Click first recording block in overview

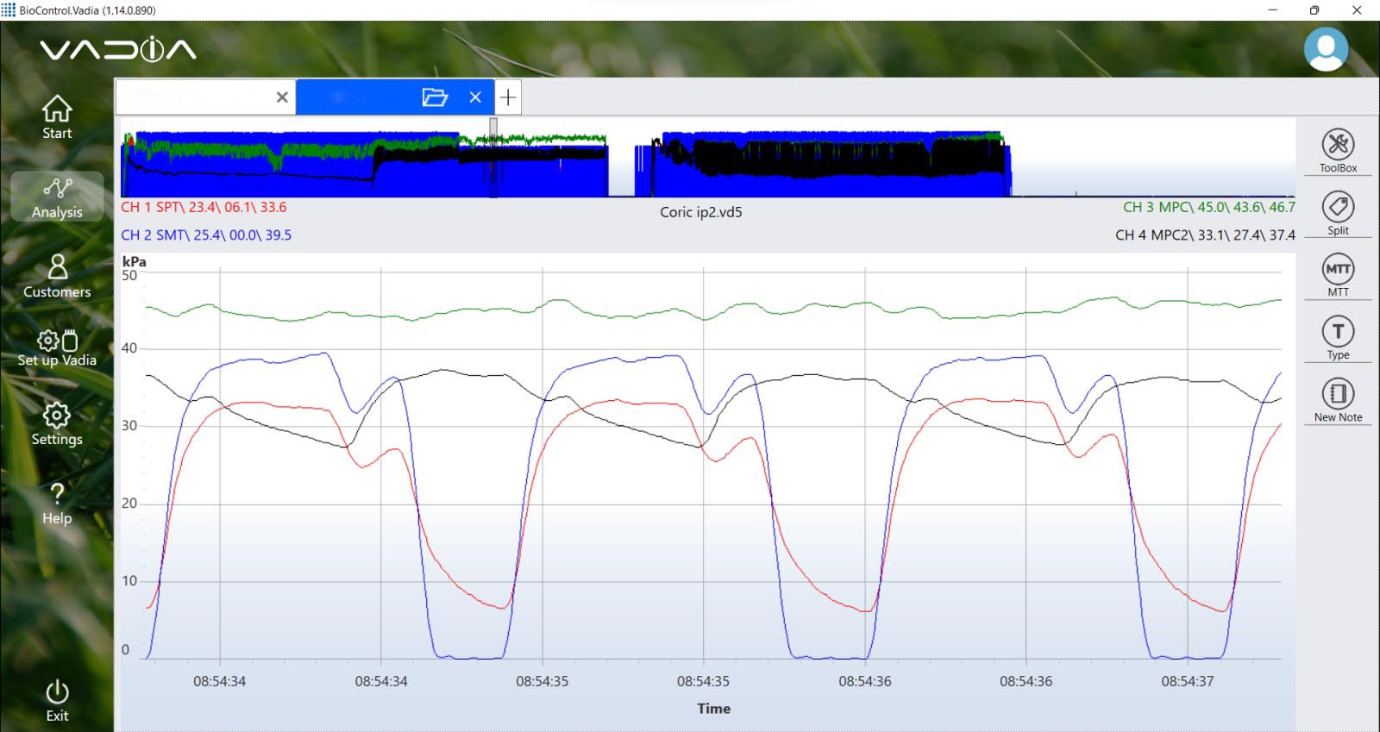pos(366,165)
